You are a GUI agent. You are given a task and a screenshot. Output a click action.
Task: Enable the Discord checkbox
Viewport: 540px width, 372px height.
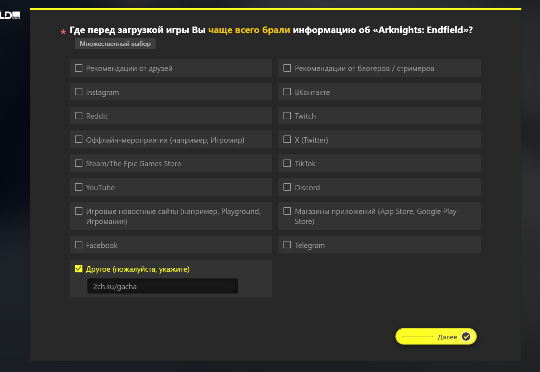coord(287,187)
